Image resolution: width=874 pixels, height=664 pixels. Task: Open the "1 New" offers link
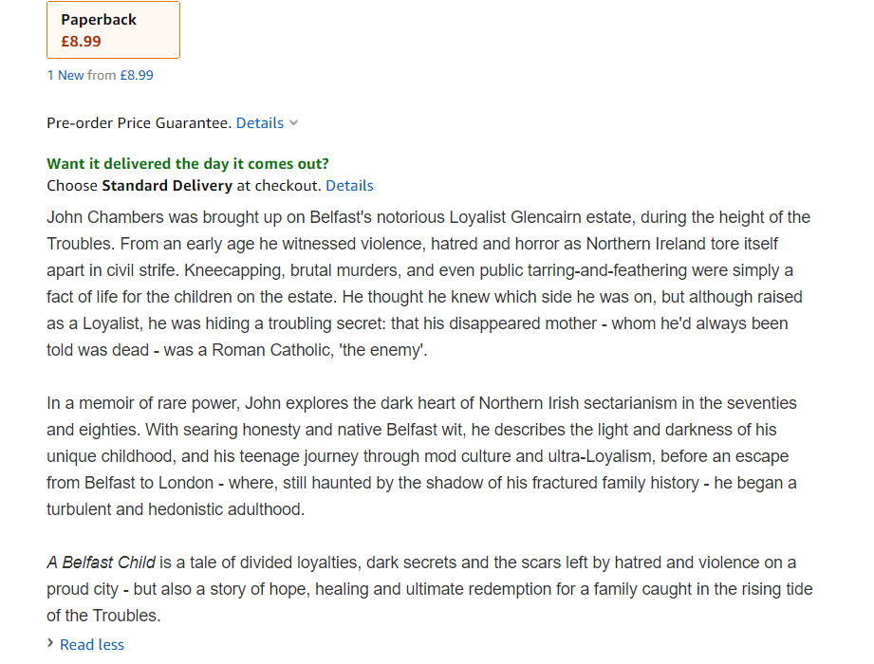pyautogui.click(x=65, y=75)
